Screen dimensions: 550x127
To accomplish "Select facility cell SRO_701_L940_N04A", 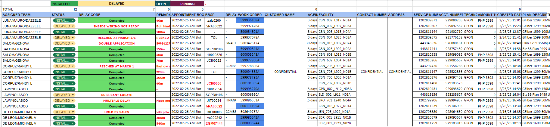I will (337, 101).
